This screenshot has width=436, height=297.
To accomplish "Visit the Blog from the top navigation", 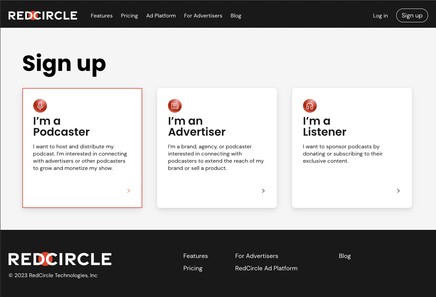I will click(x=236, y=16).
